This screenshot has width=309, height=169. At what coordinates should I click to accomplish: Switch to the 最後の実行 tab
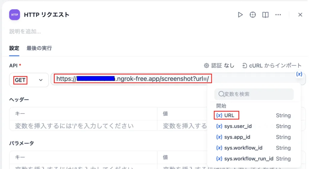39,48
